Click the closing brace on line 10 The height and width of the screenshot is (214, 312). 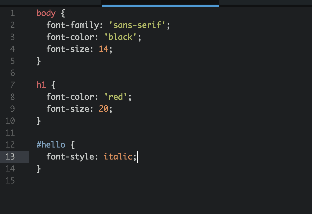tap(39, 121)
